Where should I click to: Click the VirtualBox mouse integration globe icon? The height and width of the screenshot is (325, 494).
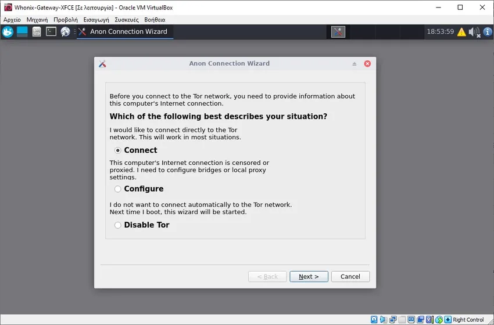coord(439,320)
